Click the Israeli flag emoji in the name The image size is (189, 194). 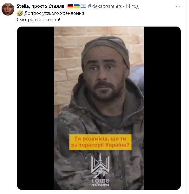83,6
